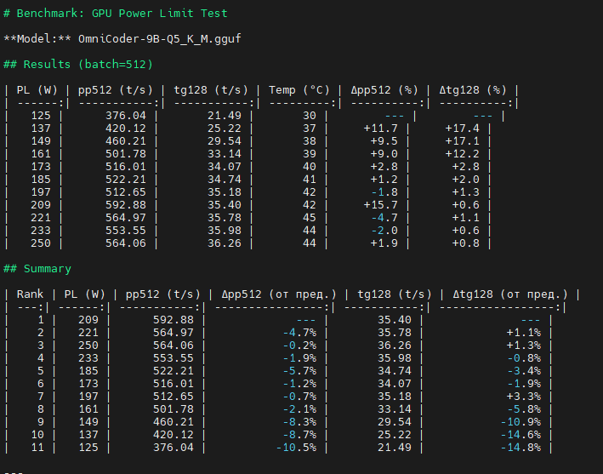Click the +12.2 value in the 161 W row
603x474 pixels.
click(x=463, y=154)
